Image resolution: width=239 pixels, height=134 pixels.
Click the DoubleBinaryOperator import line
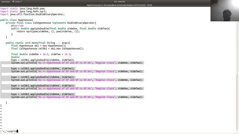[32, 14]
